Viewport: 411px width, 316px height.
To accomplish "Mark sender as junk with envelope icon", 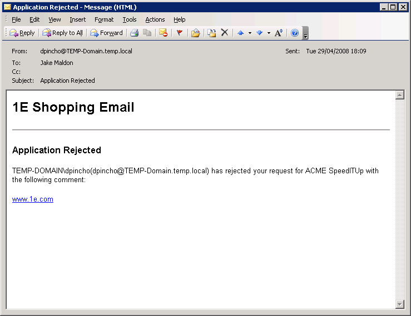I will 163,33.
